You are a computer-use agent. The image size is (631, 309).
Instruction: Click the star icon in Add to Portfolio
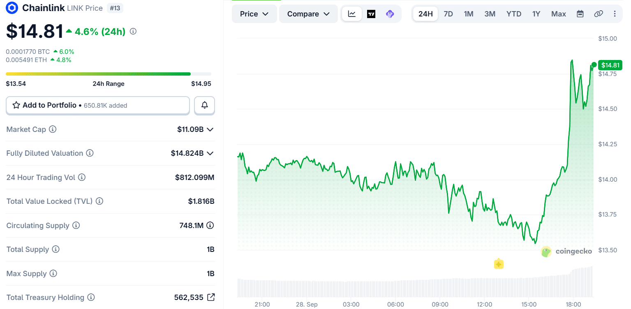coord(16,105)
